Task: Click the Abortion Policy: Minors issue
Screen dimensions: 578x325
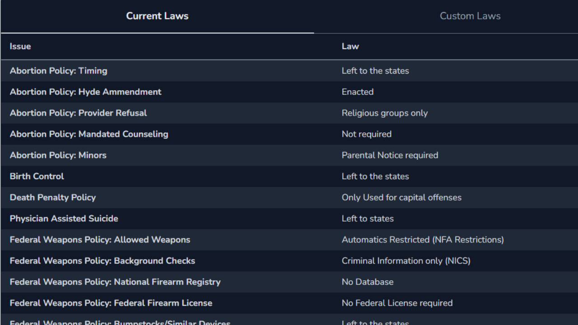Action: tap(58, 155)
